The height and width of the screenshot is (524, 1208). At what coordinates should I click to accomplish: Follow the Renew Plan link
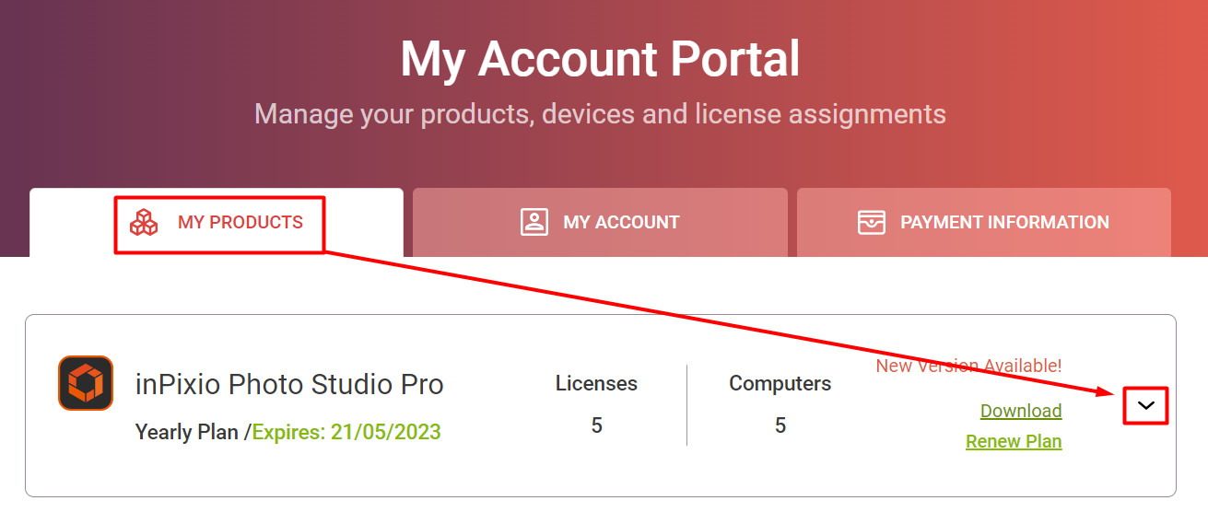tap(1014, 441)
